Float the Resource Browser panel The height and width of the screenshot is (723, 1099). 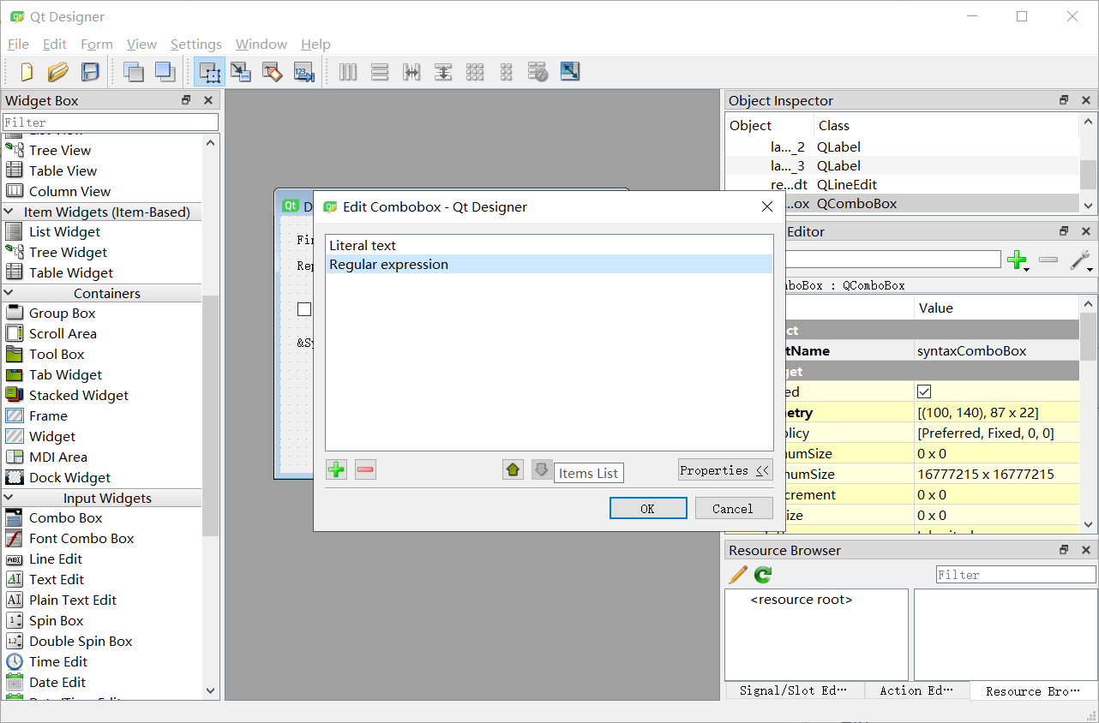pyautogui.click(x=1064, y=550)
